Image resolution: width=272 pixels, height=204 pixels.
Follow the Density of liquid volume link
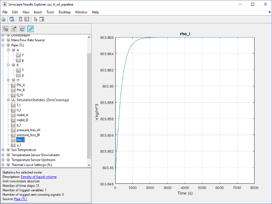click(x=39, y=177)
